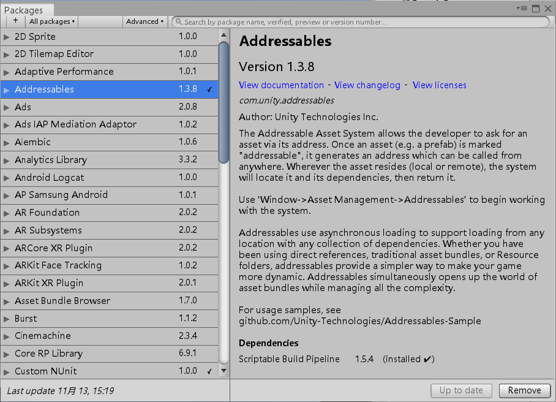Select the Android Logcat package

click(x=109, y=177)
